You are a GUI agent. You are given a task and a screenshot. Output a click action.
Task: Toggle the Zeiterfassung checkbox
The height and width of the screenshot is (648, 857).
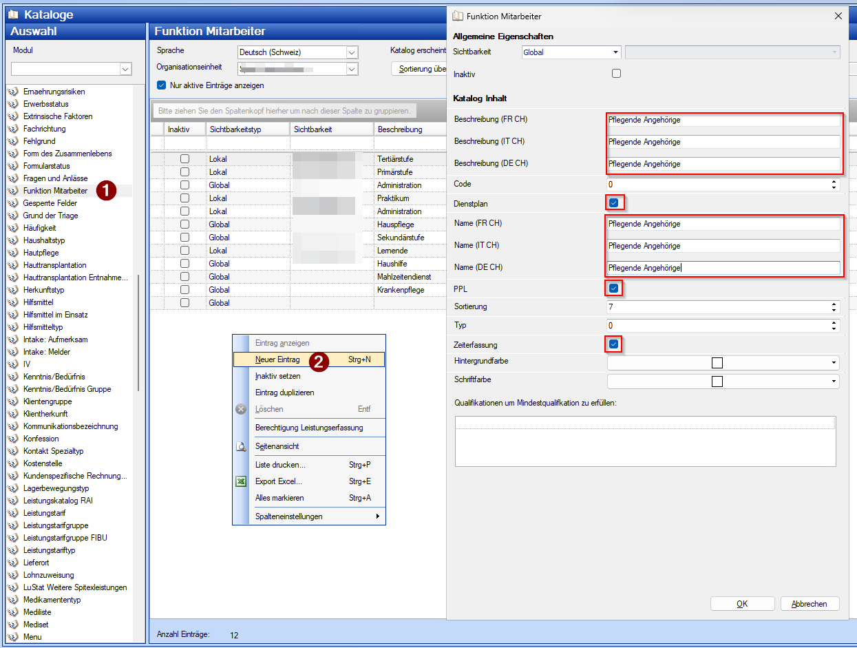pos(613,344)
